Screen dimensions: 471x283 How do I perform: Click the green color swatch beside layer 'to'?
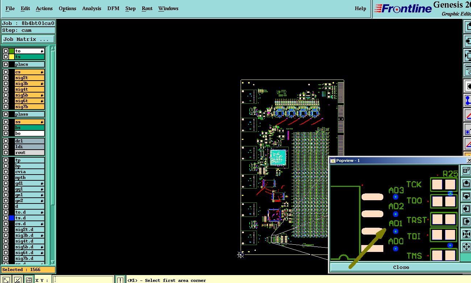pos(12,51)
